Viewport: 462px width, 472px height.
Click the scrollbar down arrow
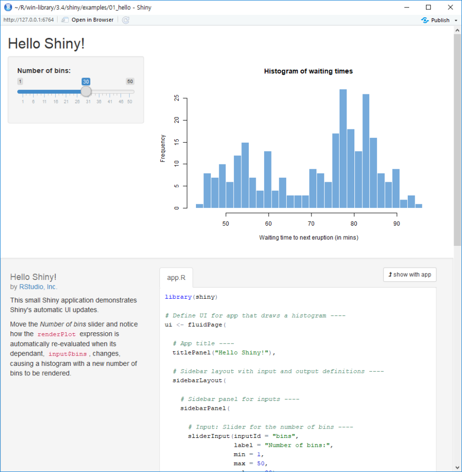[457, 468]
